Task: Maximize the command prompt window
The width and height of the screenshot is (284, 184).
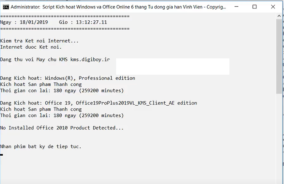Action: coord(254,7)
